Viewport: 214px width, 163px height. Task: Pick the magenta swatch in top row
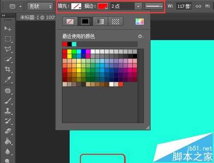pos(88,51)
